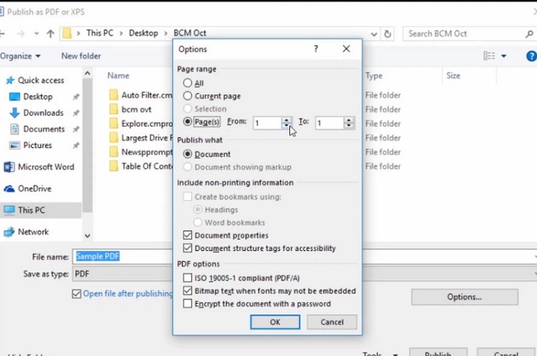Click Desktop in the address path

[143, 33]
